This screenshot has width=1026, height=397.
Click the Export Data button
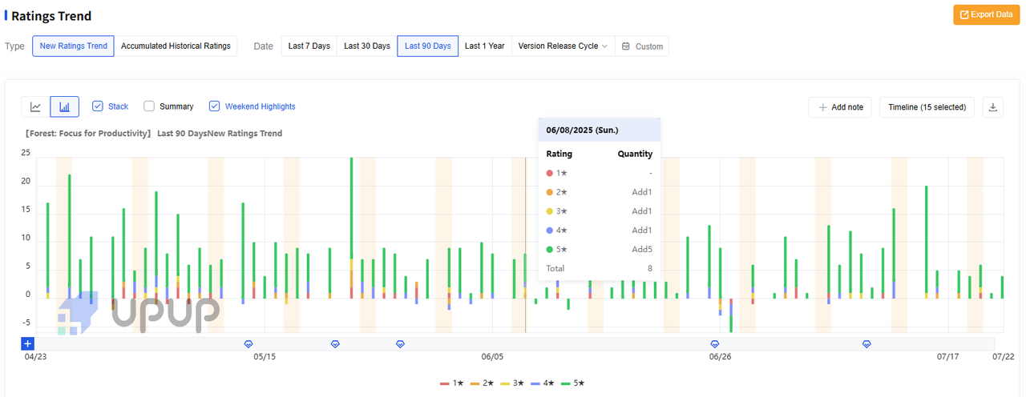[x=986, y=14]
